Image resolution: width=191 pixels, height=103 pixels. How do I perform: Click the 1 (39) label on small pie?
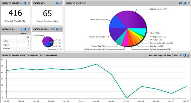pyautogui.click(x=59, y=43)
